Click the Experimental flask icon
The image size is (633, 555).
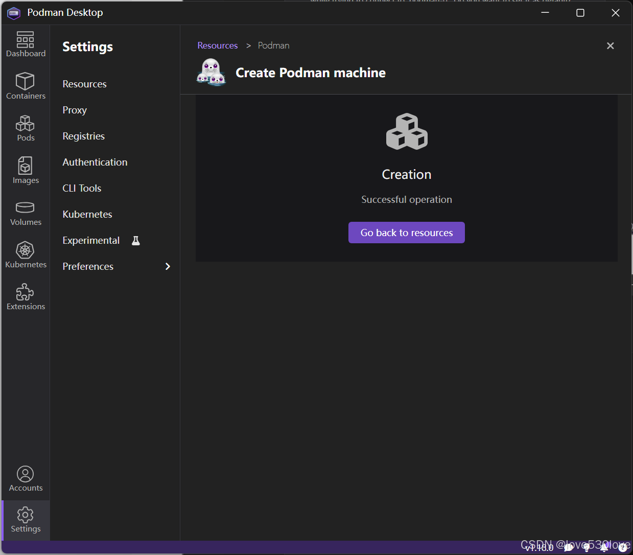pyautogui.click(x=136, y=240)
